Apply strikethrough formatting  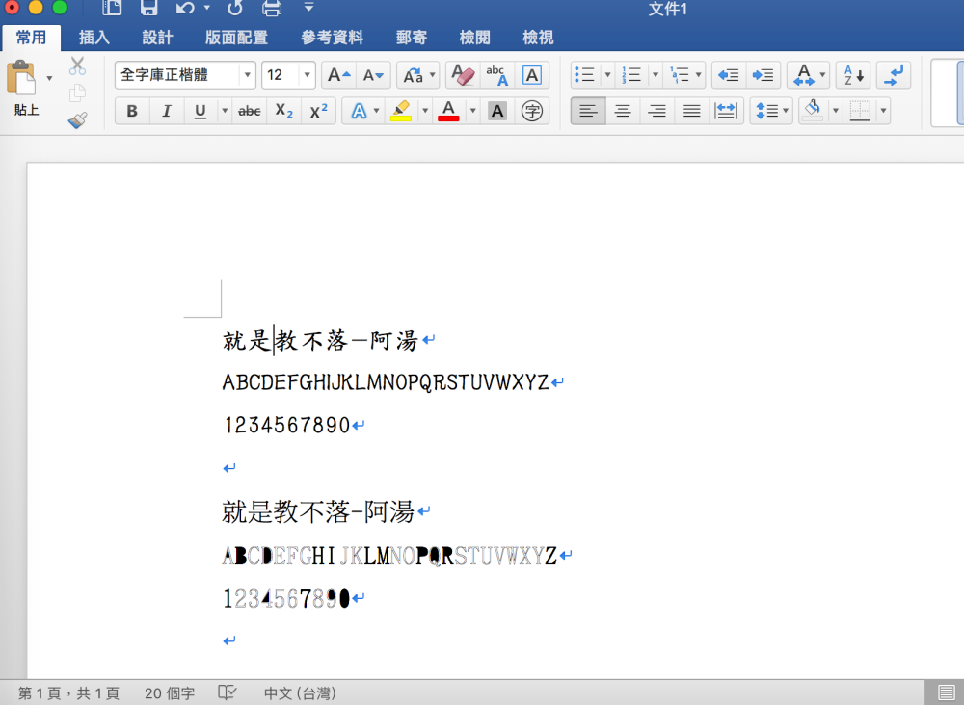pyautogui.click(x=249, y=111)
